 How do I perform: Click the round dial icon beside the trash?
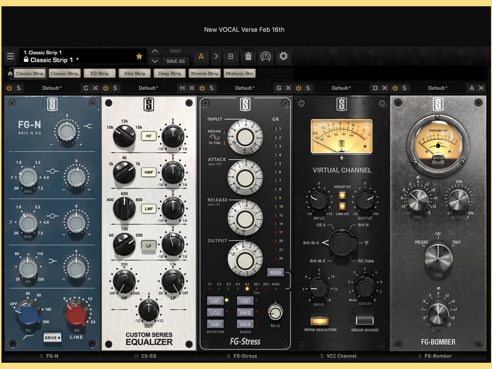pos(266,56)
